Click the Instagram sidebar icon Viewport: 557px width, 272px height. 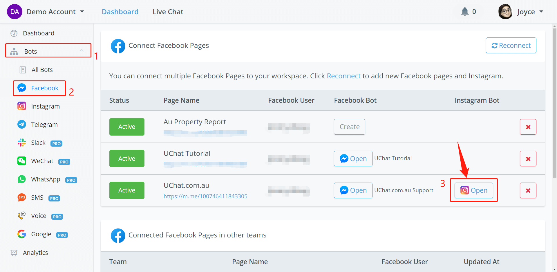point(22,106)
